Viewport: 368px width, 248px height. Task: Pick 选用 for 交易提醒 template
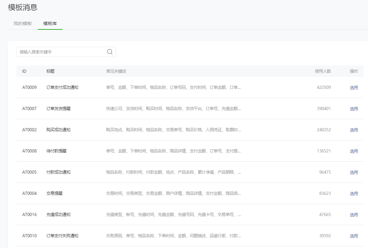354,194
